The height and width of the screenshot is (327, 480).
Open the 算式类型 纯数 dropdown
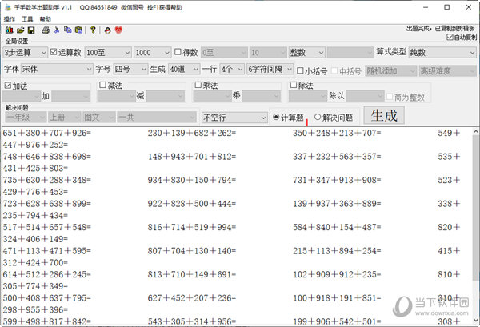[x=442, y=53]
